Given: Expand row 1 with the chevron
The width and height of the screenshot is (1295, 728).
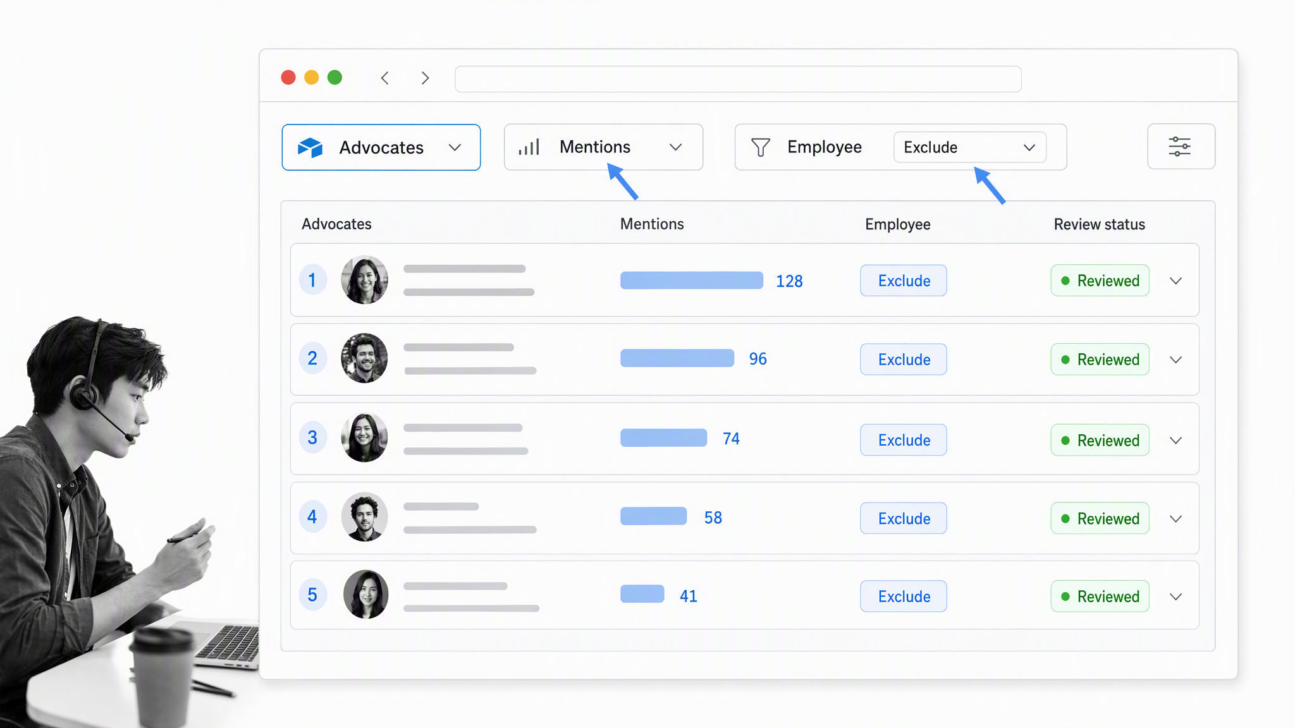Looking at the screenshot, I should pyautogui.click(x=1176, y=281).
